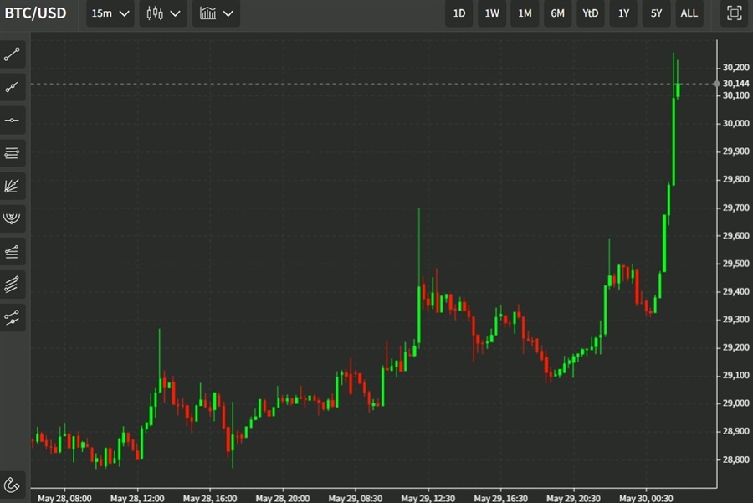Activate the fan lines drawing tool
The width and height of the screenshot is (753, 503).
click(13, 186)
